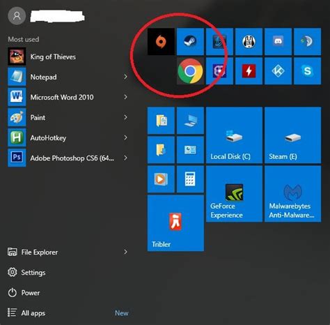Open the Downloads folder tile
The width and height of the screenshot is (330, 325).
(x=161, y=150)
